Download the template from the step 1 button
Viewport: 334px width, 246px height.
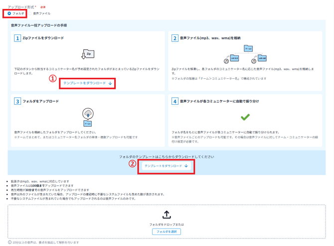pyautogui.click(x=88, y=83)
